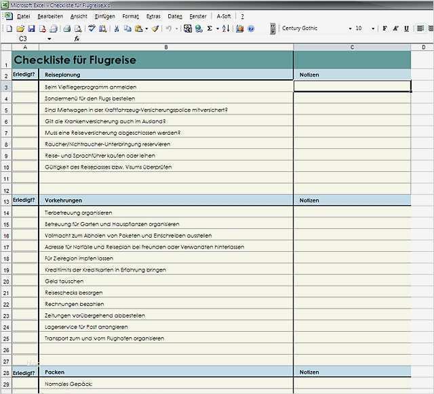
Task: Open Print Preview with the magnifier icon
Action: point(79,28)
